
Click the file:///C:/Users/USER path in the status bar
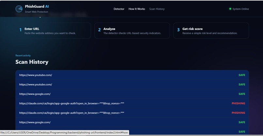[x=64, y=132]
